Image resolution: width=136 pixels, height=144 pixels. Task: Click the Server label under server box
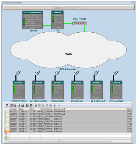pos(33,31)
